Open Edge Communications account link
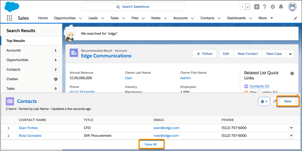 (106, 56)
